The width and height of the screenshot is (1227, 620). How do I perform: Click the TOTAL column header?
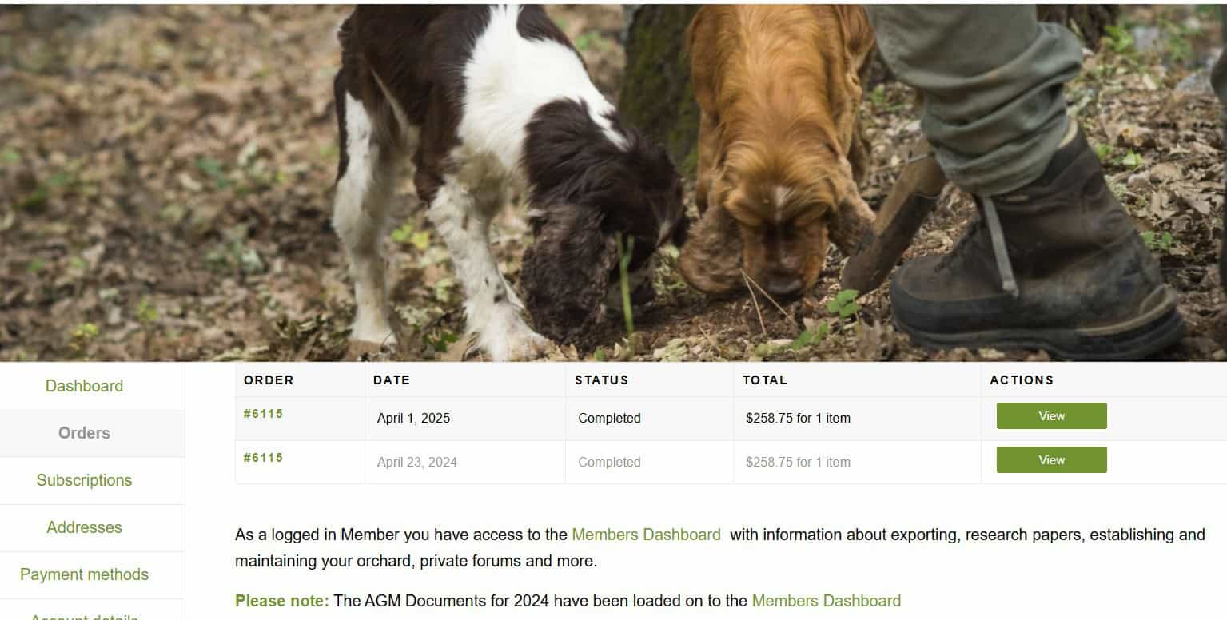pyautogui.click(x=765, y=380)
